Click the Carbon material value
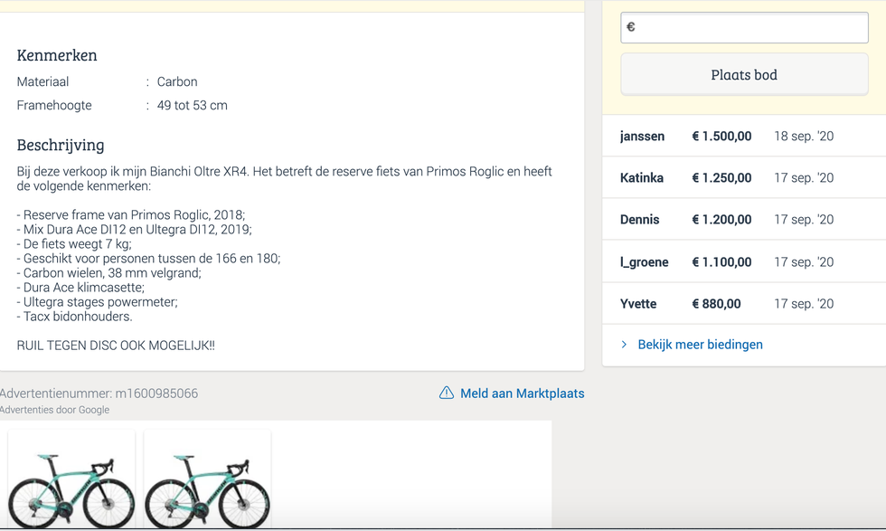Screen dimensions: 886x531 pyautogui.click(x=177, y=82)
